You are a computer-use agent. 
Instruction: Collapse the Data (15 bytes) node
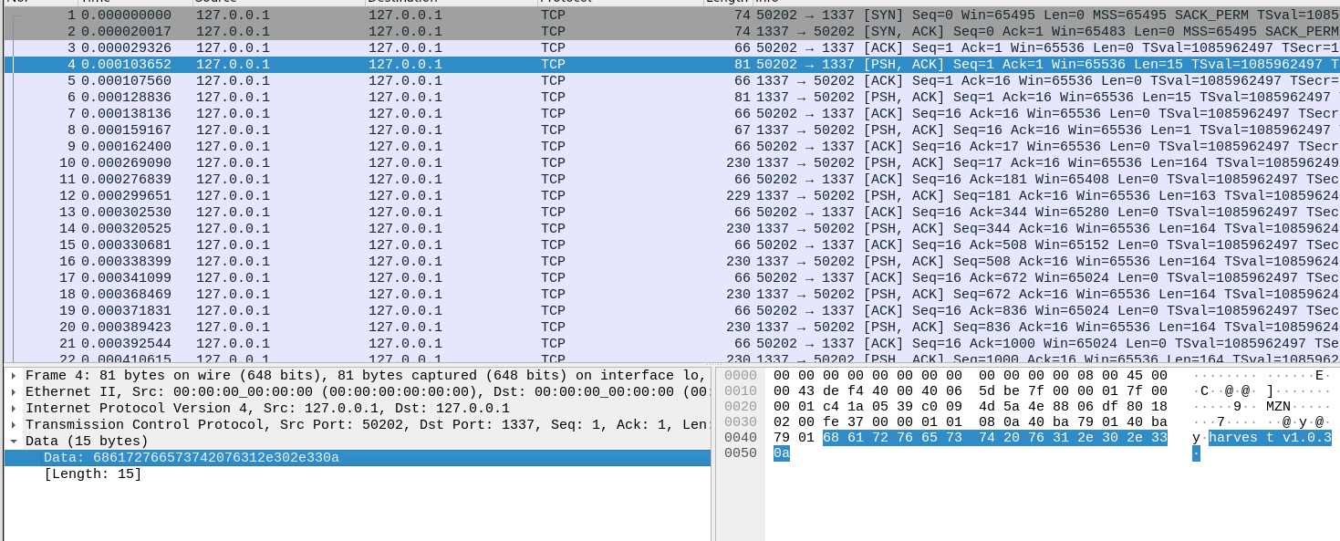(x=12, y=442)
